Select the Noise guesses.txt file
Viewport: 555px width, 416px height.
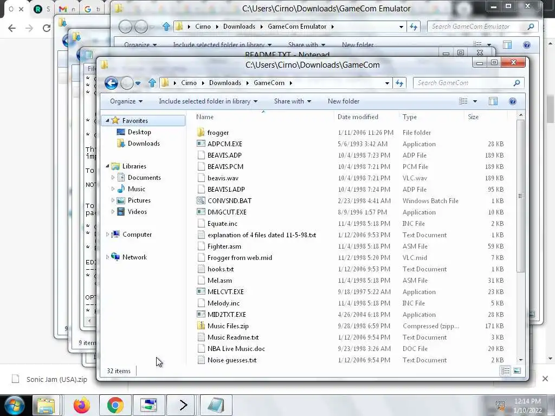232,360
